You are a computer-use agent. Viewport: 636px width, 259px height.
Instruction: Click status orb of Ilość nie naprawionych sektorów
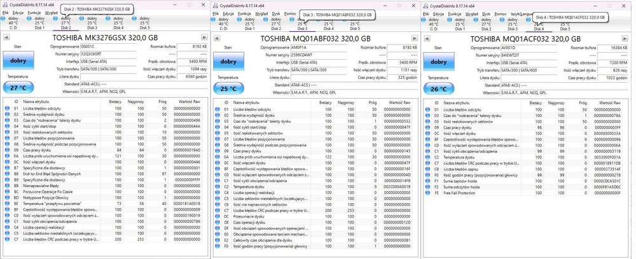point(217,205)
